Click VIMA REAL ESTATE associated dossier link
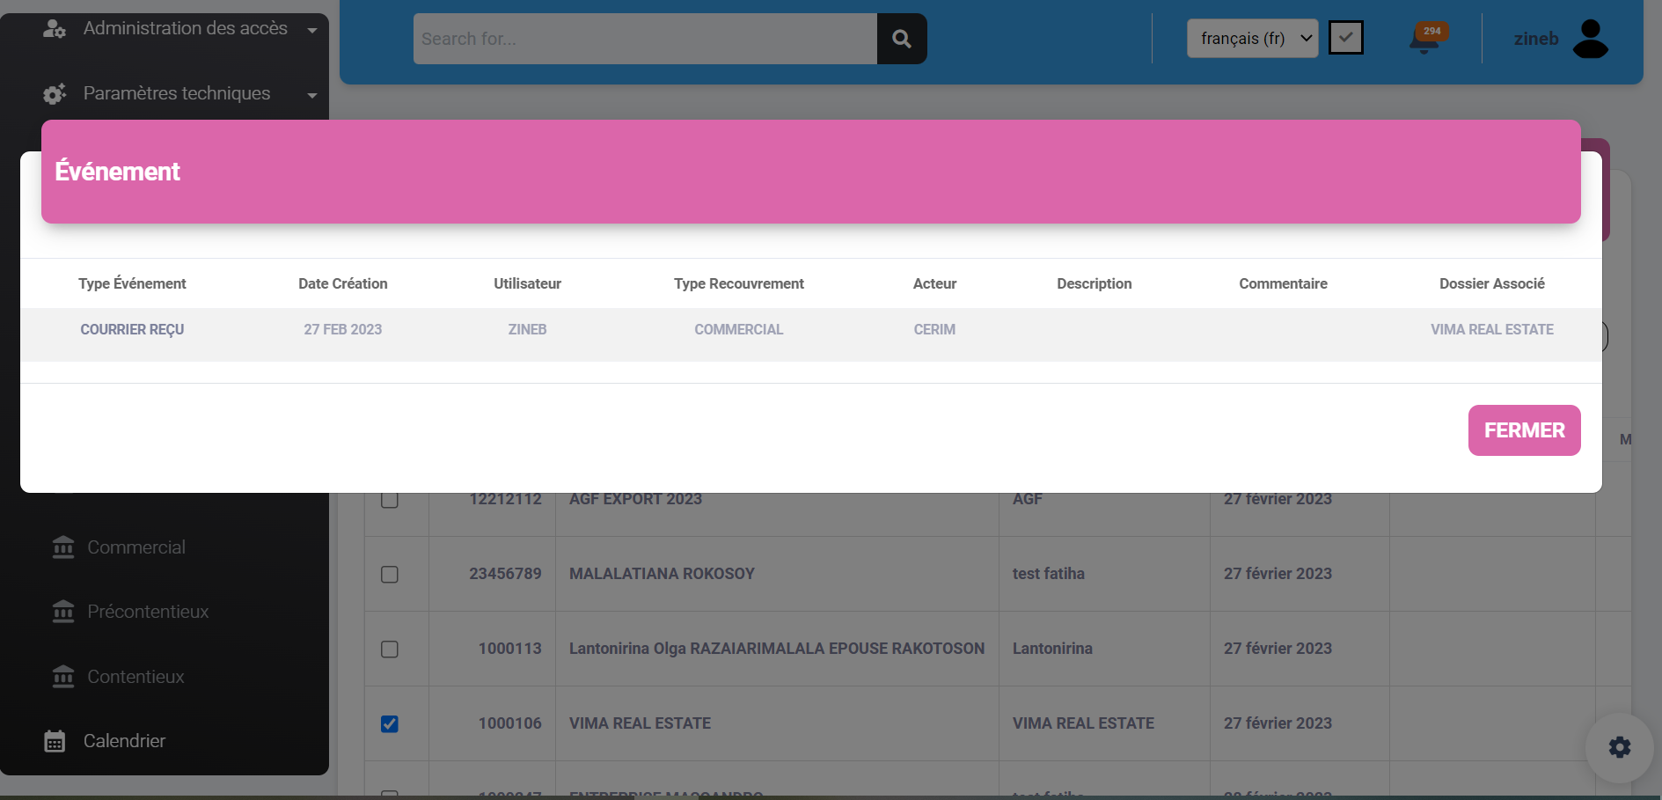 pyautogui.click(x=1491, y=329)
